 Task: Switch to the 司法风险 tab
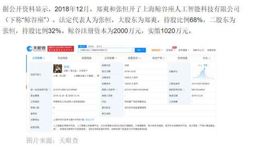(63, 58)
